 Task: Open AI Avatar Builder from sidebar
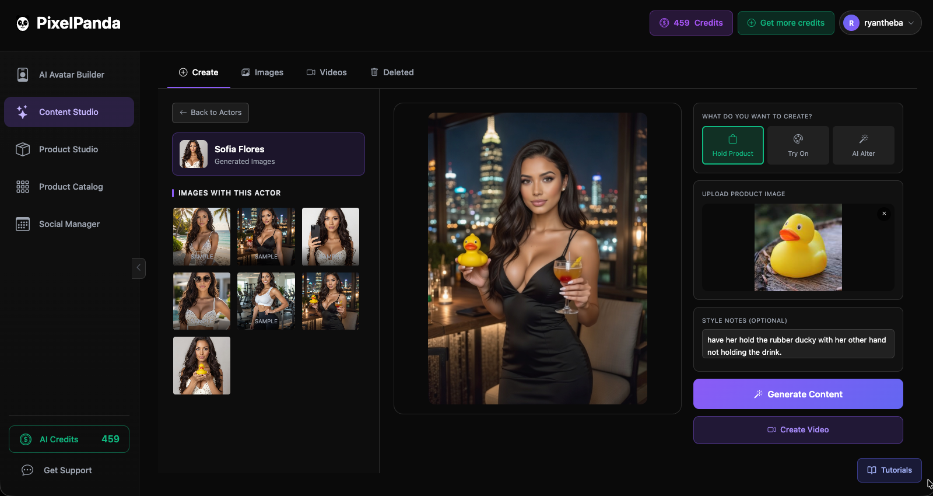[x=69, y=75]
